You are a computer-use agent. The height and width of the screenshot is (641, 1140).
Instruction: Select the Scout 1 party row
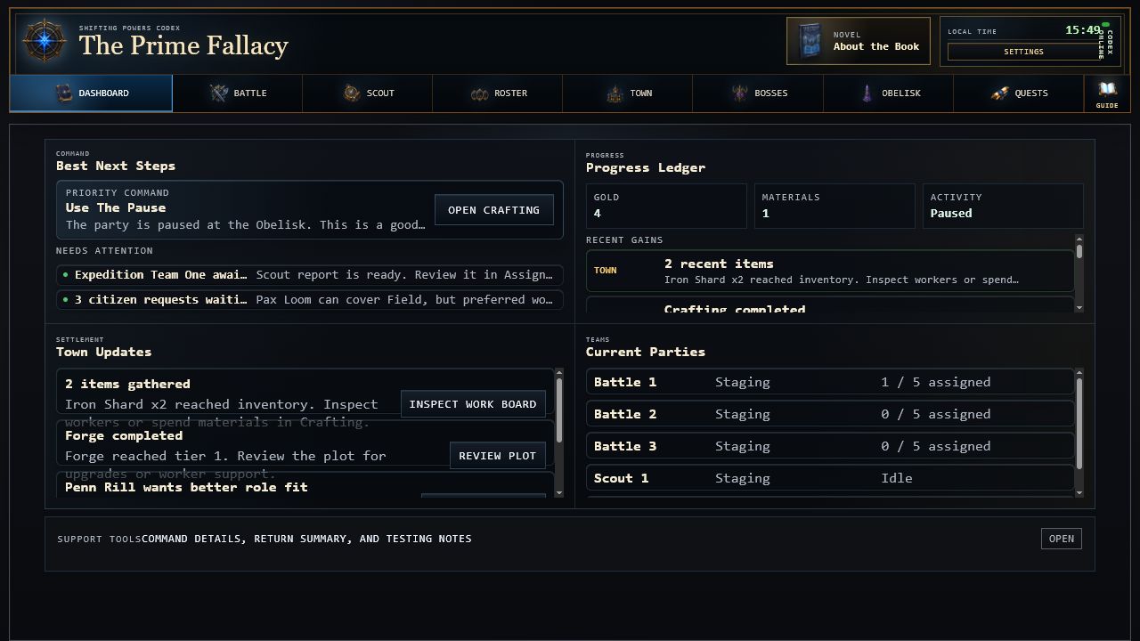coord(831,478)
